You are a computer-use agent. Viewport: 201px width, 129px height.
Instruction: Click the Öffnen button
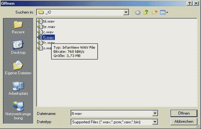pos(183,113)
